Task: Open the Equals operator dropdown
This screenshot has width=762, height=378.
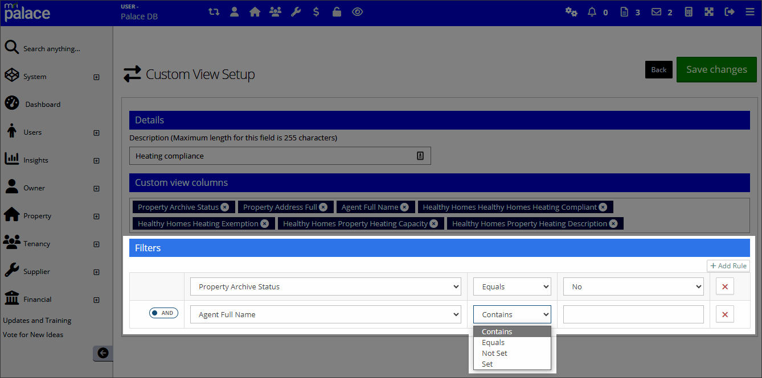Action: [512, 286]
